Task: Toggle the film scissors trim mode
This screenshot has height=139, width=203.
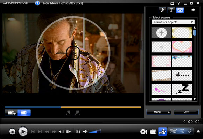Action: [12, 113]
